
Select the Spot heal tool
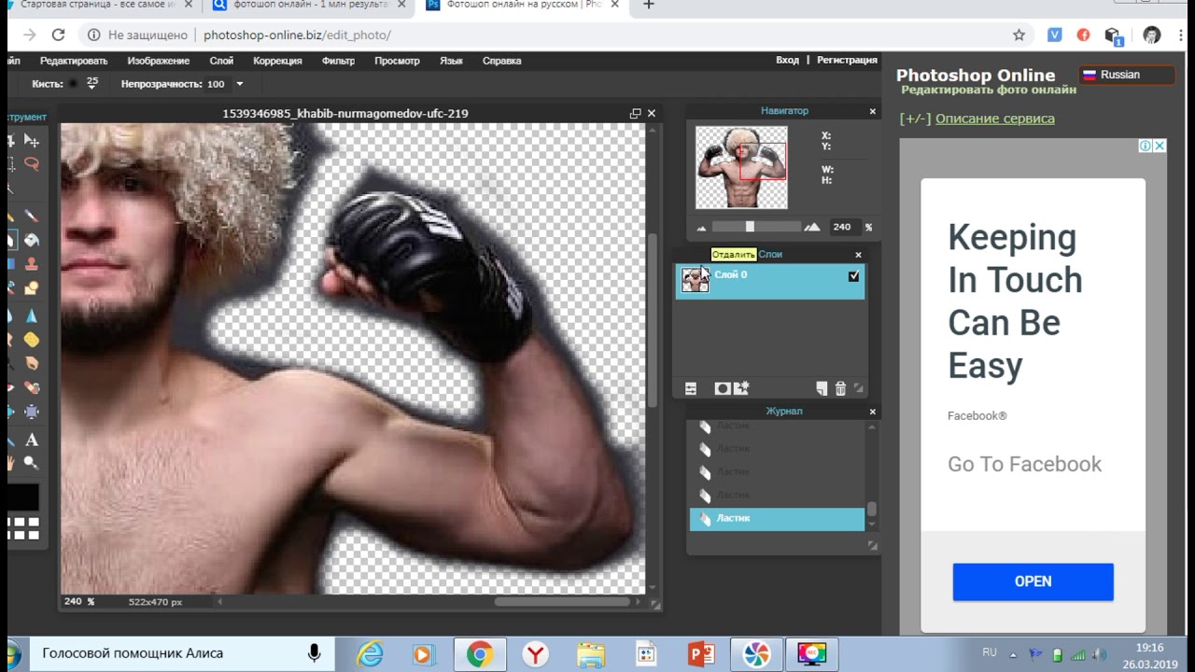point(31,387)
